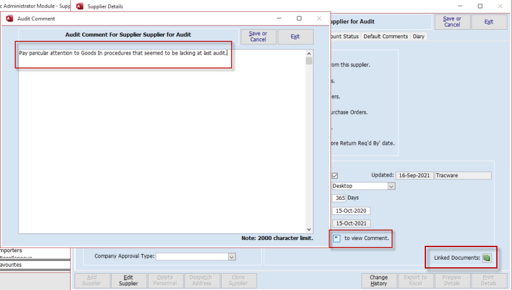Click the Supplier Details window Access icon
Screen dimensions: 512x290
pos(80,6)
